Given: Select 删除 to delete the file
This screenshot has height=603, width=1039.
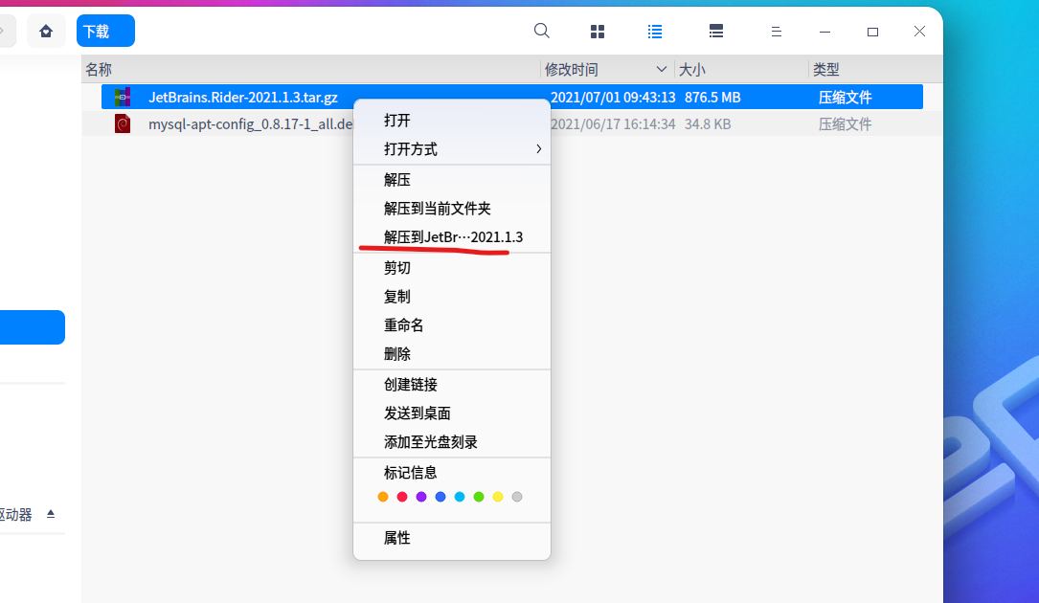Looking at the screenshot, I should (397, 353).
